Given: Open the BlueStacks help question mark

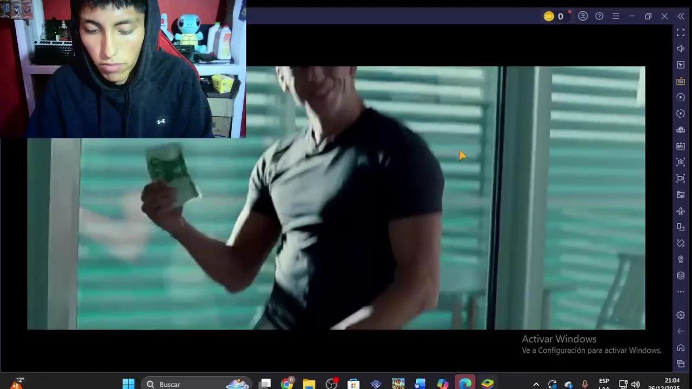Looking at the screenshot, I should (x=599, y=16).
